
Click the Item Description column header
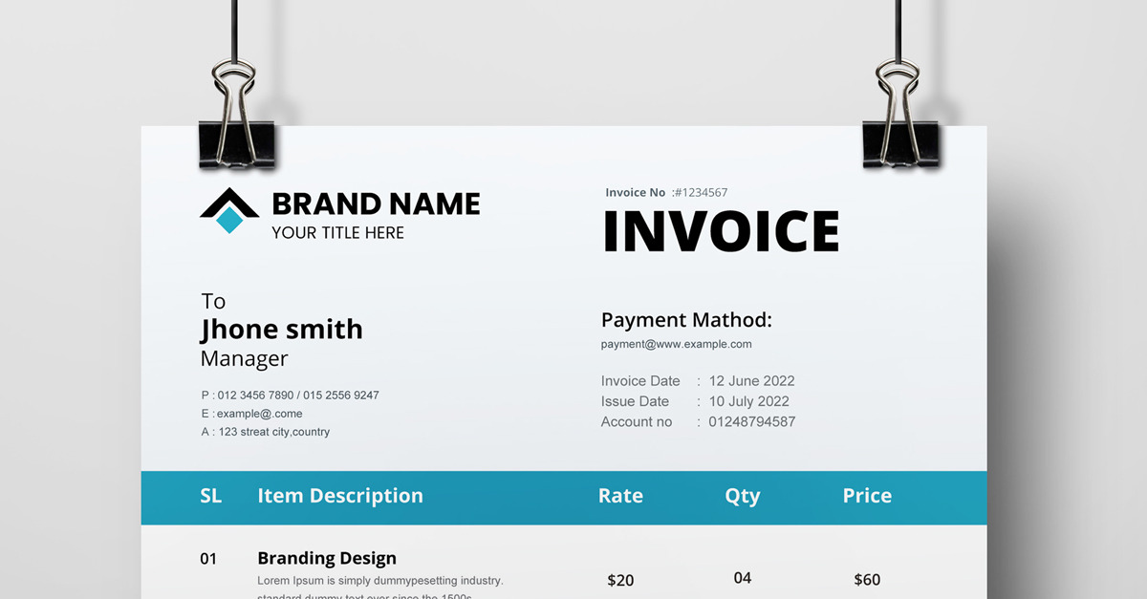click(340, 496)
